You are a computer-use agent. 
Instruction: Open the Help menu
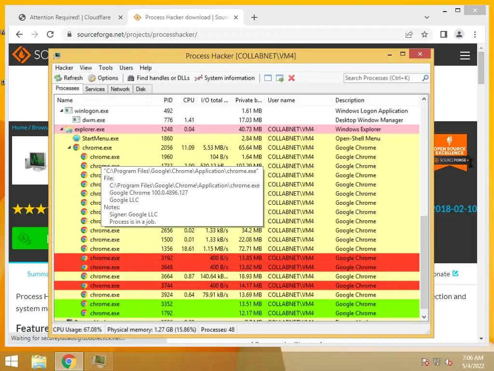146,68
